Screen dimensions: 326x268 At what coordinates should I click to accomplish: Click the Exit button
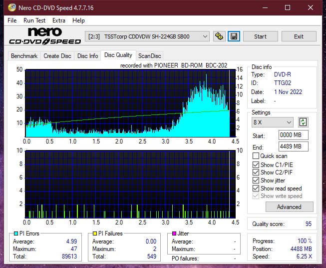(299, 36)
